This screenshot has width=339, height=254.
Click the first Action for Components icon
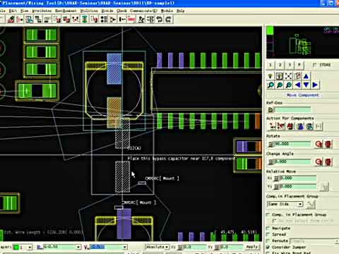click(272, 126)
